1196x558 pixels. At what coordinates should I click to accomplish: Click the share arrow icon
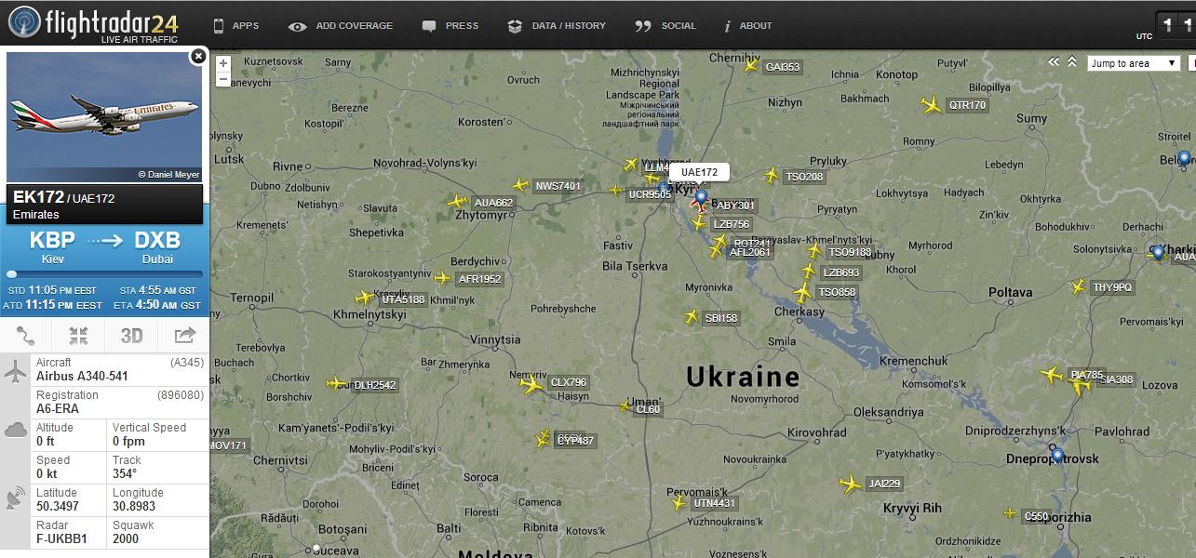(184, 336)
